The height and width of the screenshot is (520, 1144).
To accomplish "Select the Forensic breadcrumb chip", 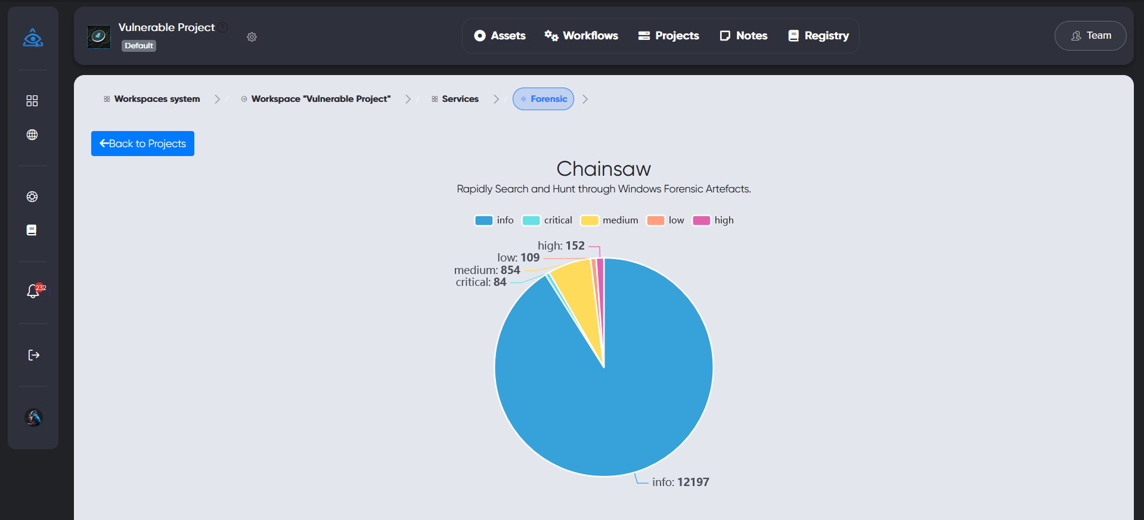I will click(x=543, y=99).
